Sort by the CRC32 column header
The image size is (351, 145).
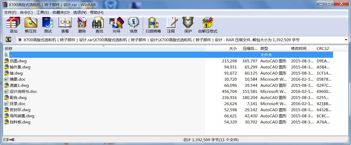(x=324, y=48)
